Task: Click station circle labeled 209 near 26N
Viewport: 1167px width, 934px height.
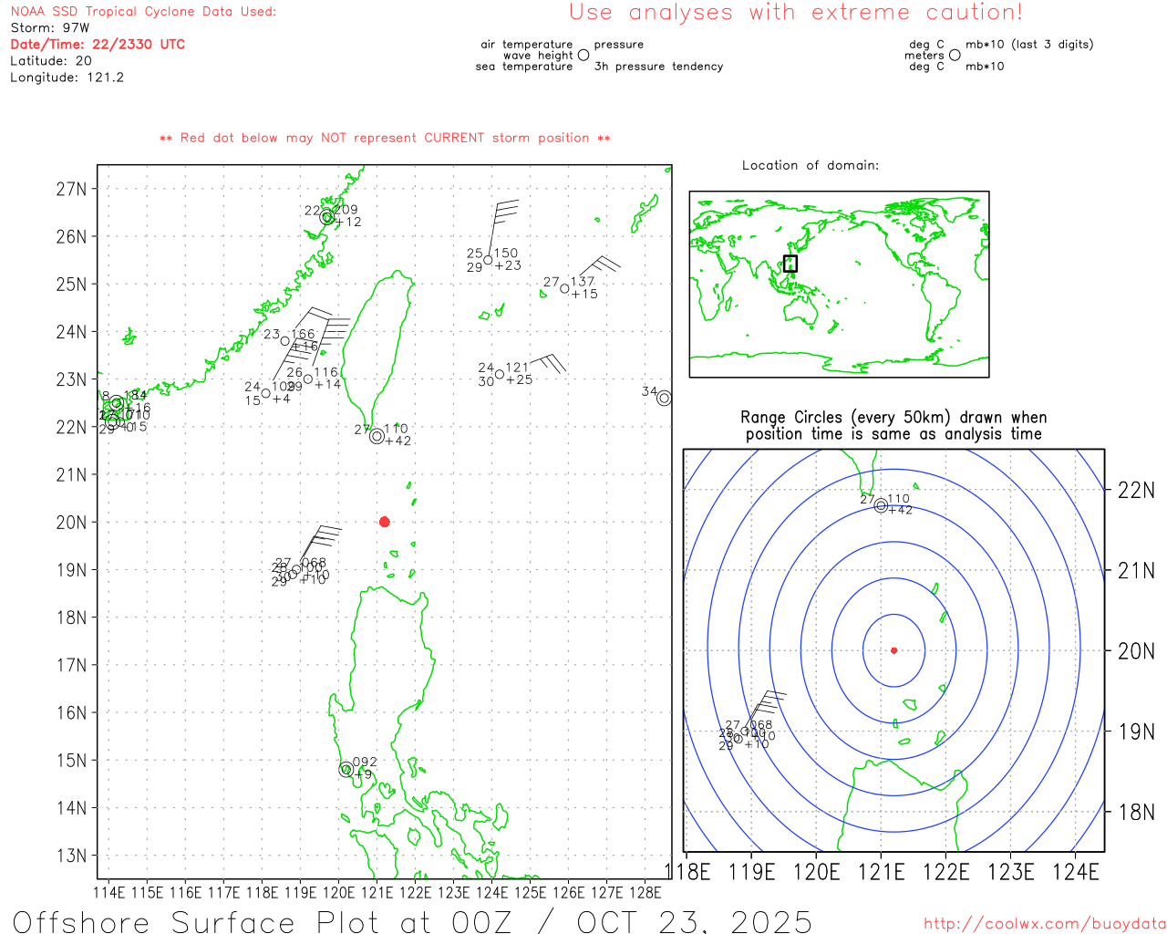Action: (x=327, y=217)
